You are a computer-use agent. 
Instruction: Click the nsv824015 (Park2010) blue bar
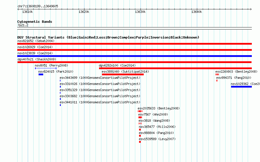41,74
